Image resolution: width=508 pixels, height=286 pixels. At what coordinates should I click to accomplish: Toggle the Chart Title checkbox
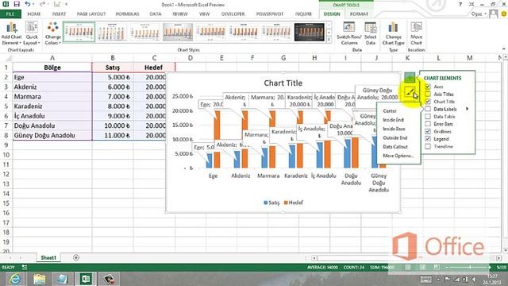point(428,102)
